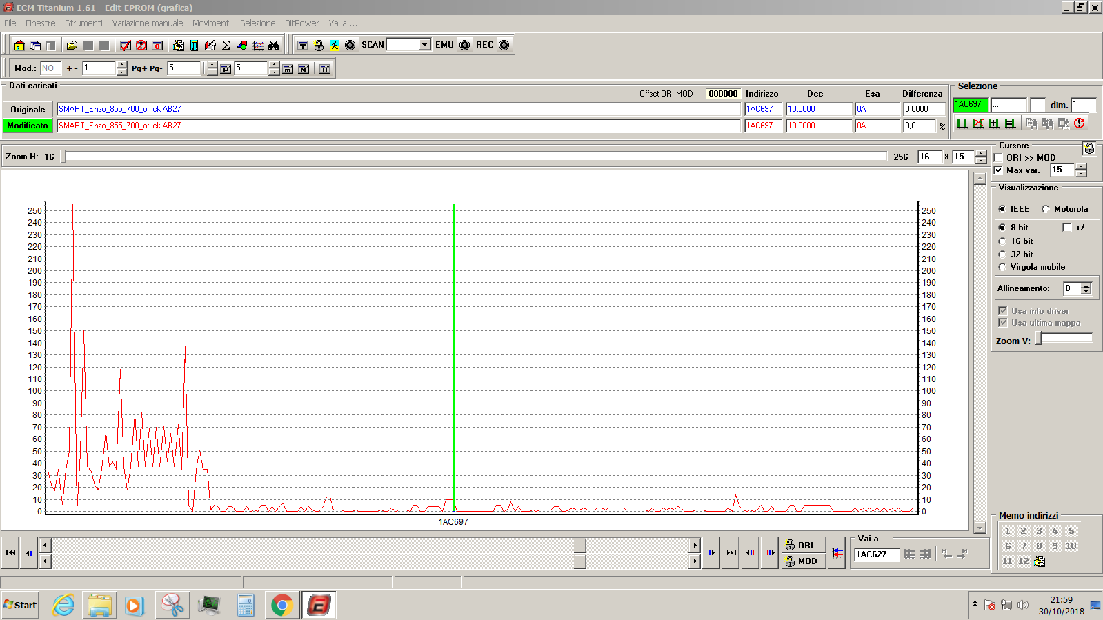This screenshot has width=1103, height=620.
Task: Click the memo note icon after 12
Action: pos(1040,561)
